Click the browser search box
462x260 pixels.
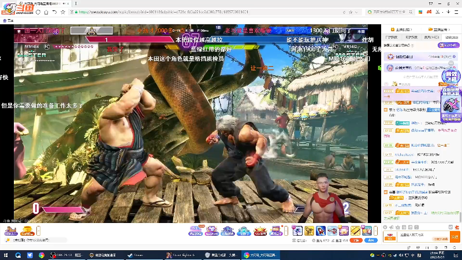tap(389, 12)
